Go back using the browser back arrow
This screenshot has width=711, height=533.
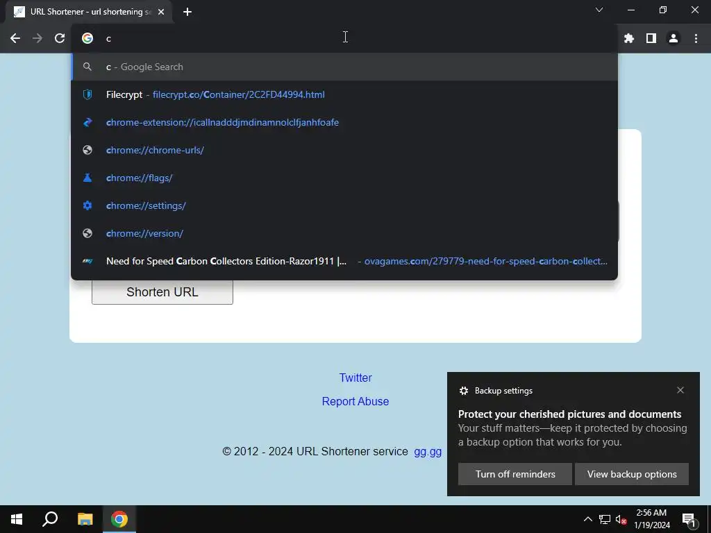[15, 39]
